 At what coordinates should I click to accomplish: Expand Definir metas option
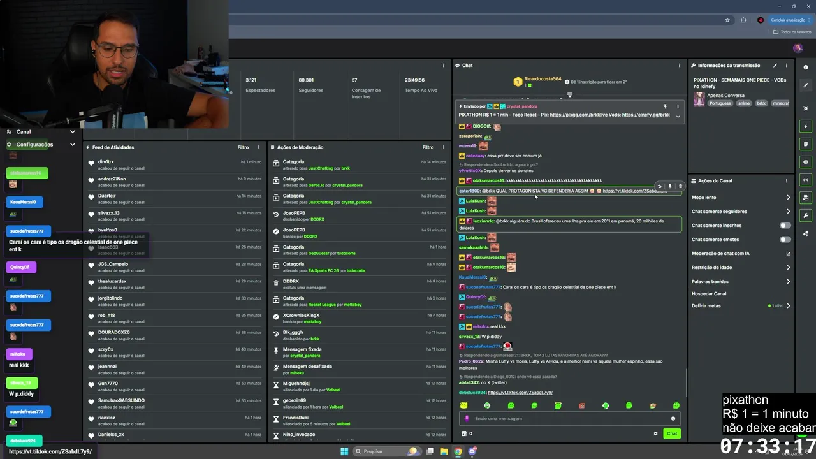click(741, 305)
